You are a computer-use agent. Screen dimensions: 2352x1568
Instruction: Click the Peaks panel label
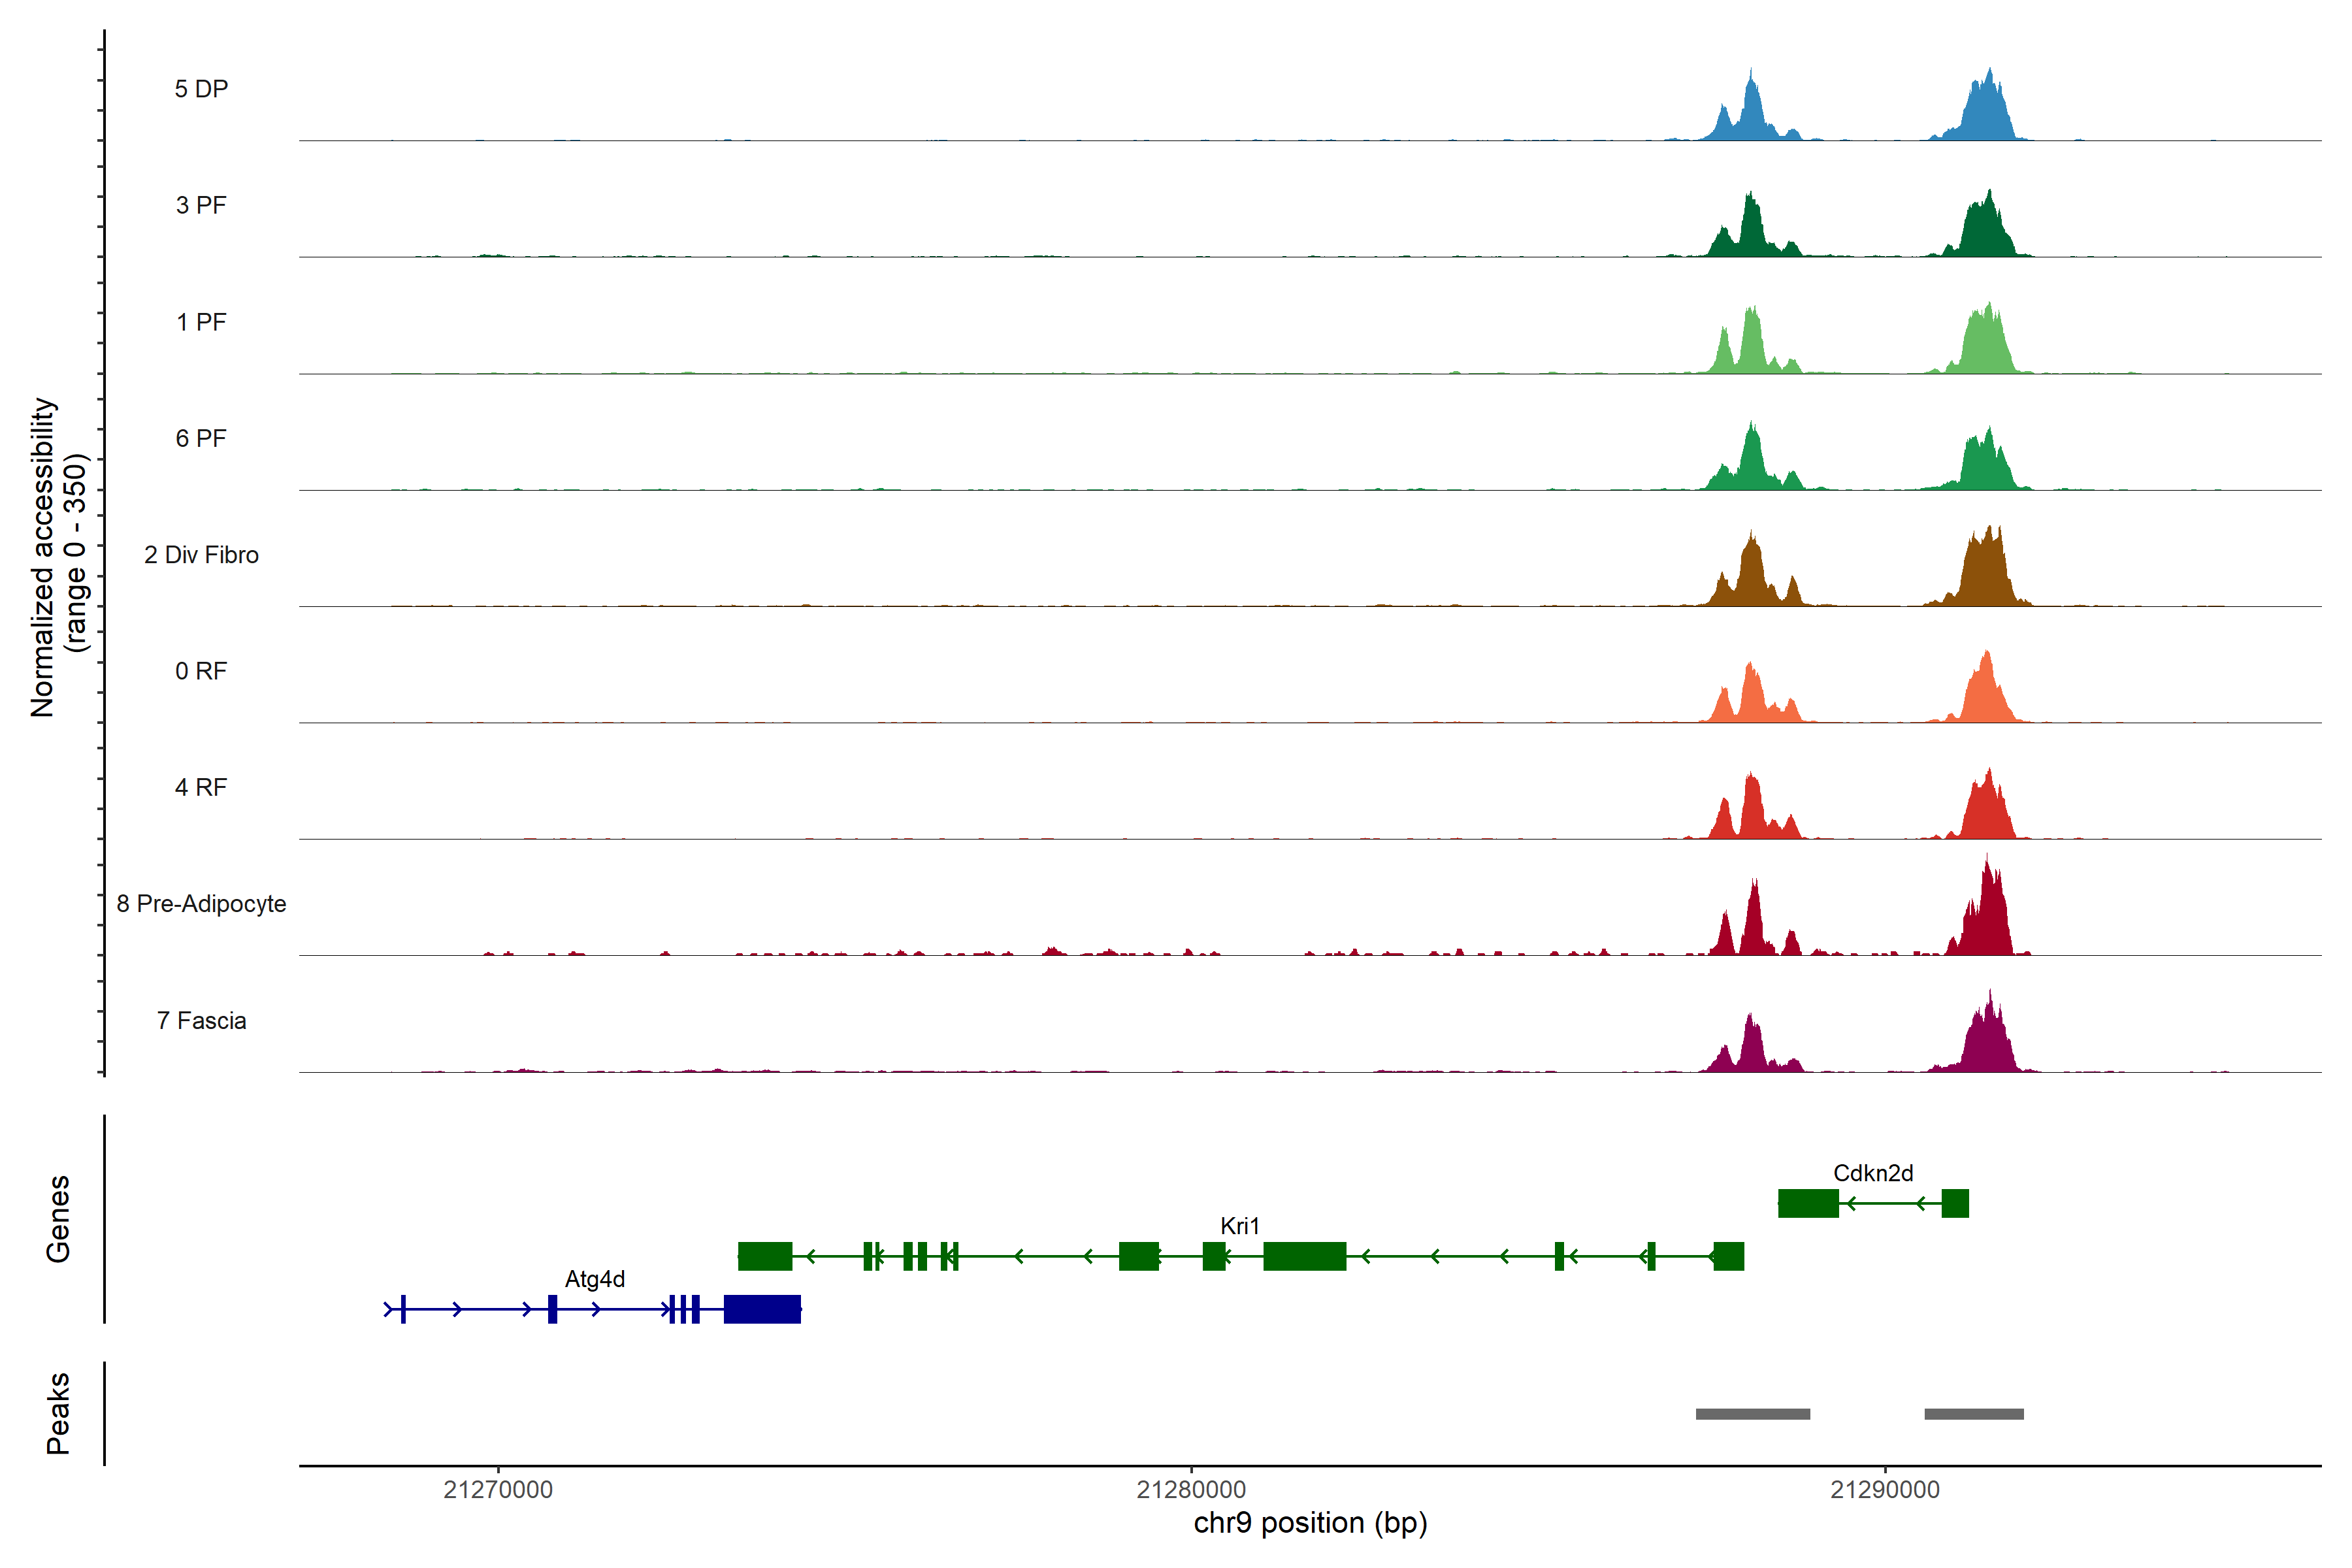coord(58,1413)
